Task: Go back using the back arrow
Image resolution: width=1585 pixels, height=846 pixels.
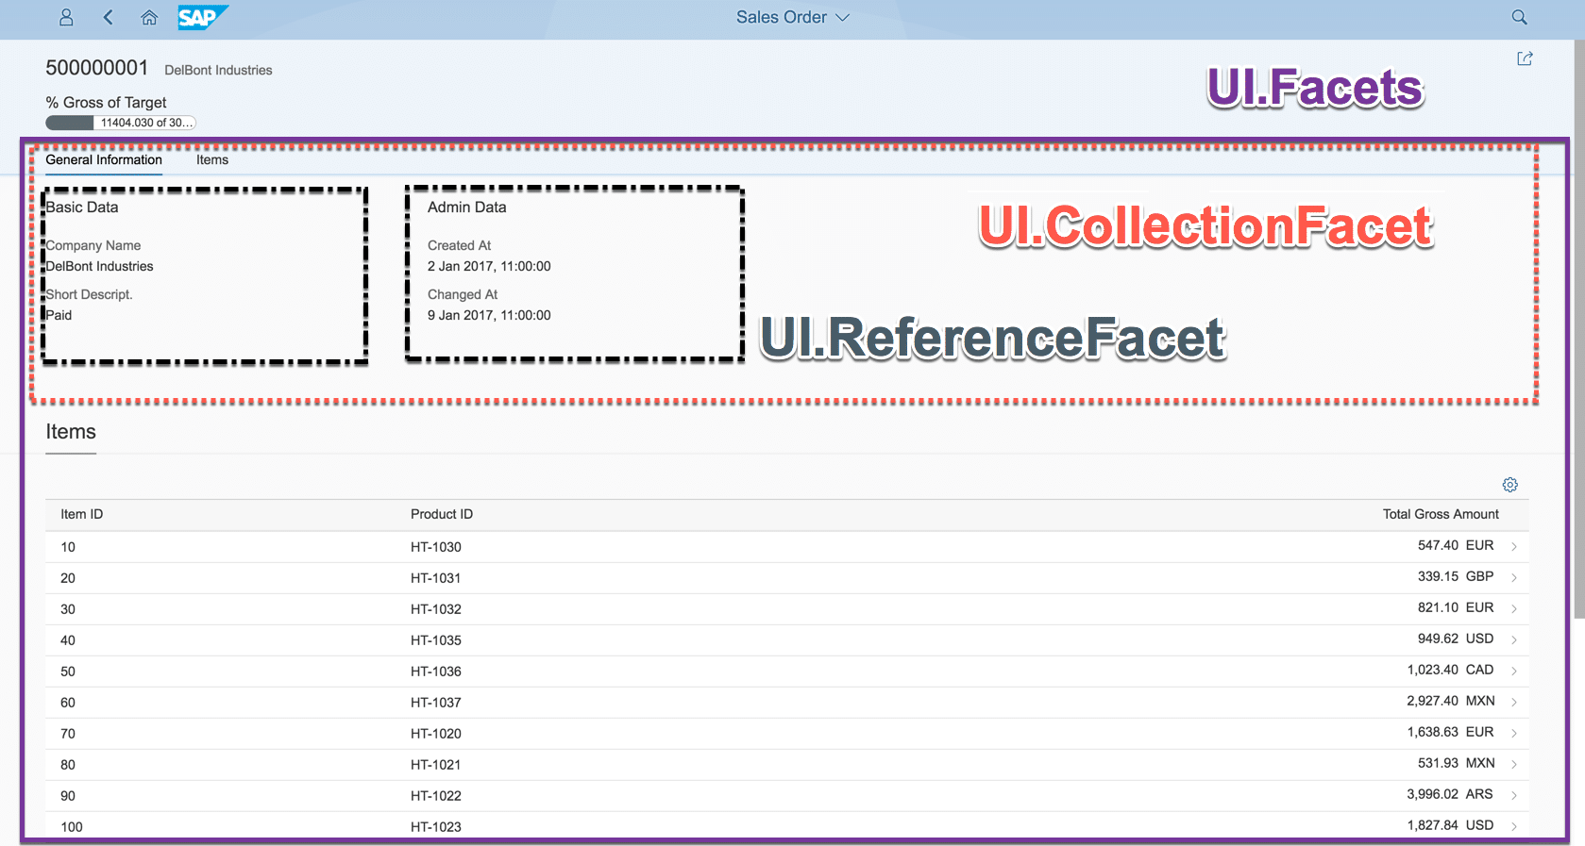Action: (x=108, y=17)
